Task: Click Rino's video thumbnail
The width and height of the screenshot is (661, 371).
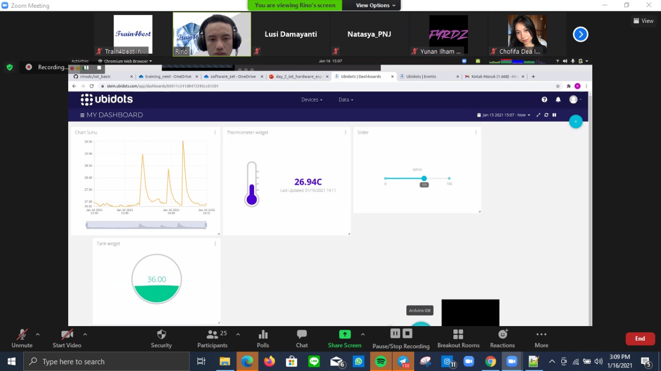Action: 212,34
